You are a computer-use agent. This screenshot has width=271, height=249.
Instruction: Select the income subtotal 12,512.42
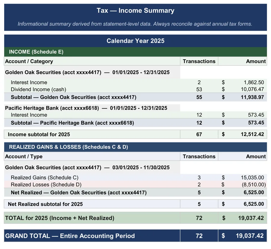pos(253,134)
